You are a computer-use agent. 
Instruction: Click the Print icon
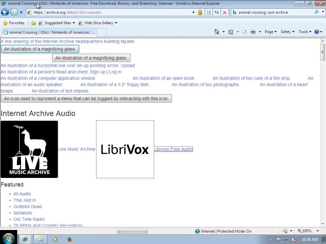[x=253, y=32]
